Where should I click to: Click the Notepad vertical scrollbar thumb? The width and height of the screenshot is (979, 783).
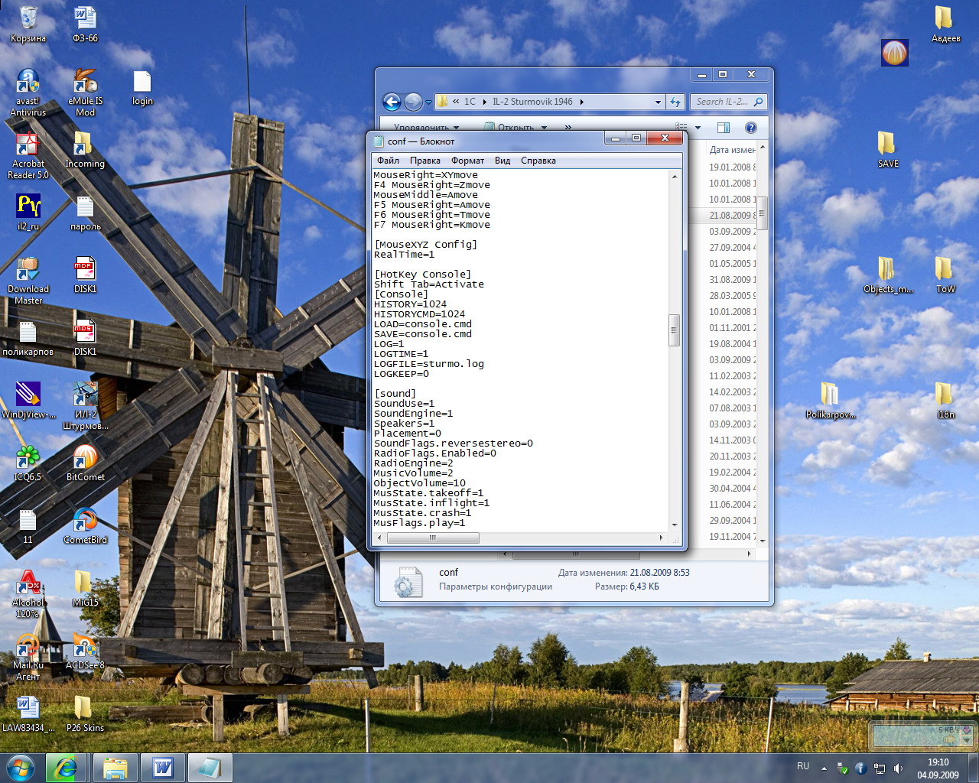[x=674, y=330]
